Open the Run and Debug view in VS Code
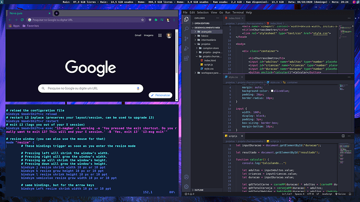This screenshot has width=360, height=202. tap(186, 48)
